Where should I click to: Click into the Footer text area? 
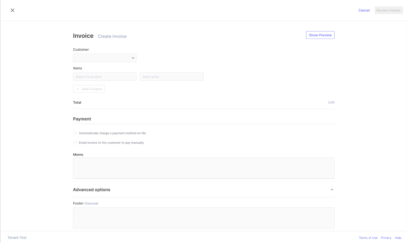point(203,218)
